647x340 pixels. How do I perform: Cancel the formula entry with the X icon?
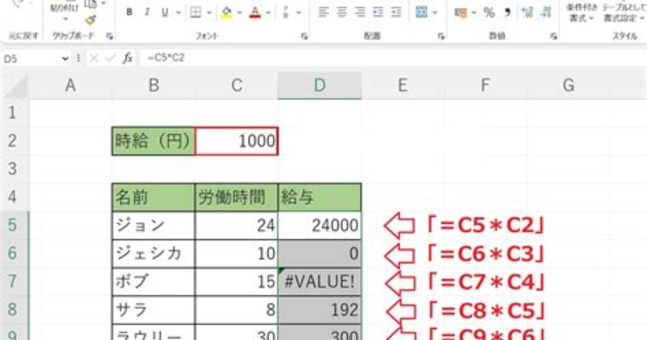(94, 58)
